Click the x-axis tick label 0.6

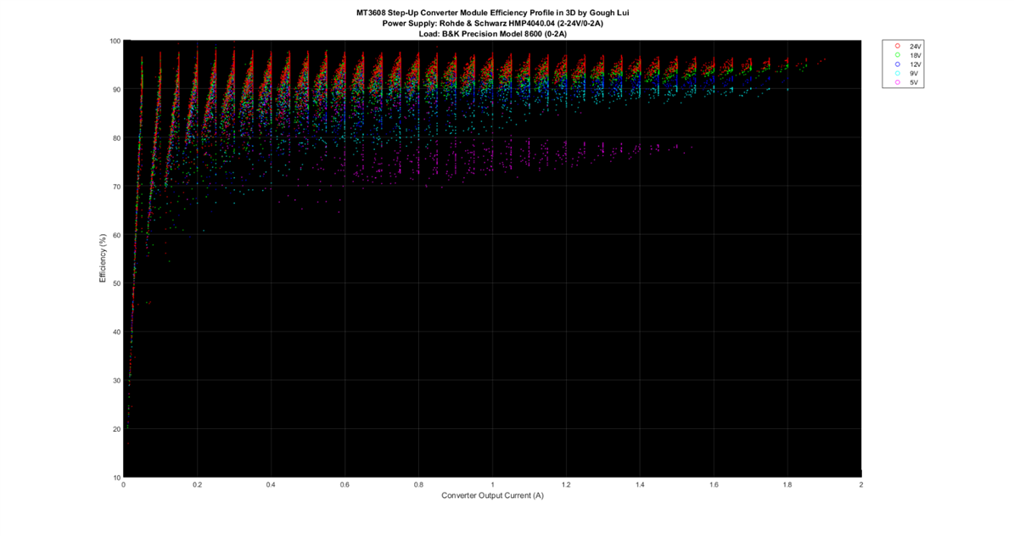345,484
